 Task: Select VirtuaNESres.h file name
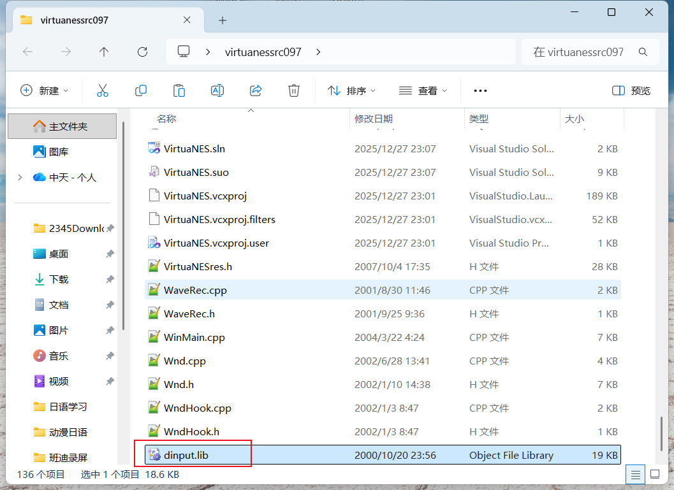coord(198,267)
